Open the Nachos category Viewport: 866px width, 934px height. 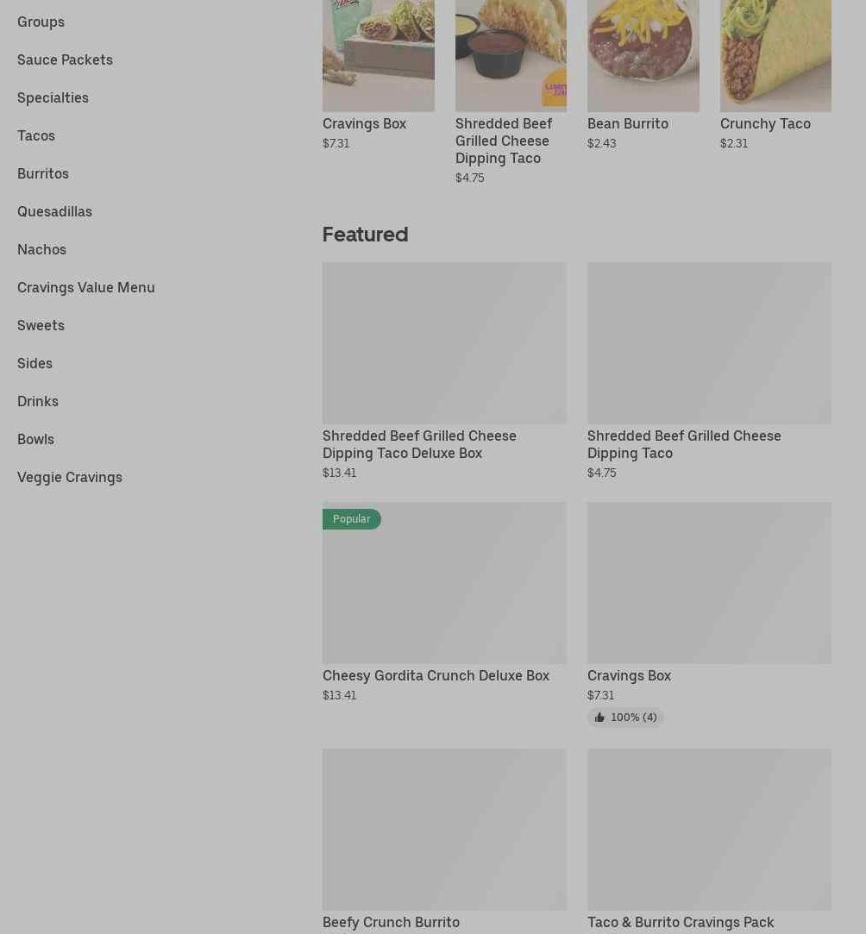[x=41, y=249]
